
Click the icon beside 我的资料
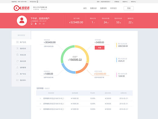coord(17,80)
